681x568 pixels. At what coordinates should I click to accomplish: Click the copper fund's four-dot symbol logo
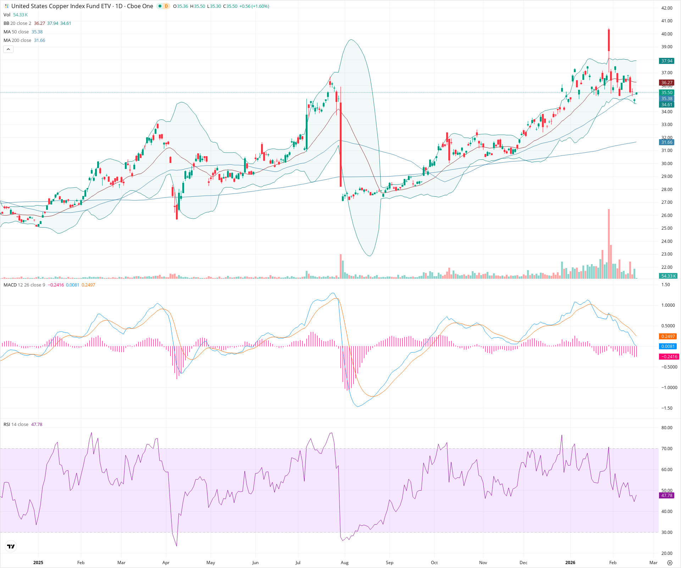(6, 6)
